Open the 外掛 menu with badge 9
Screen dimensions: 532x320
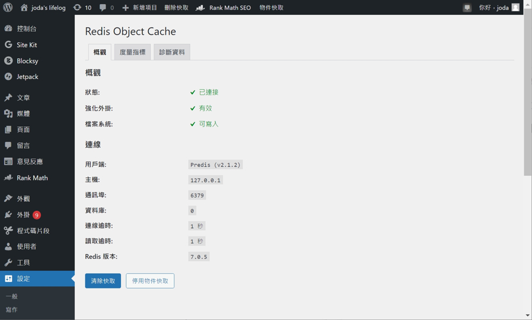click(x=29, y=215)
